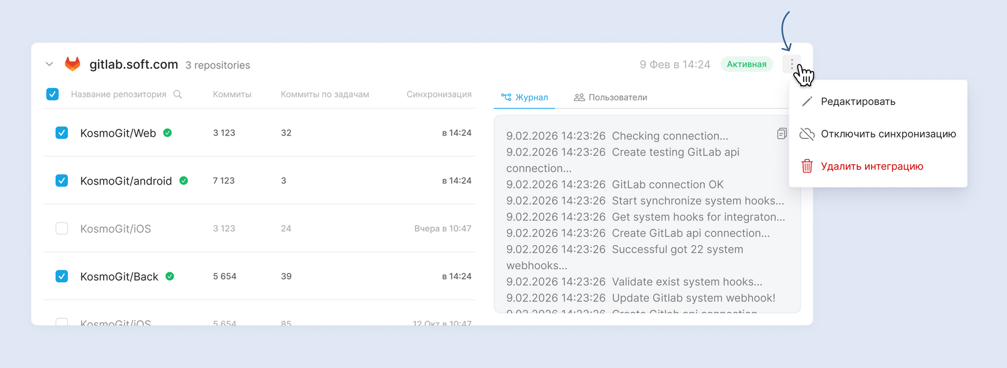Enable the KosmoGit/iOS repository checkbox
The image size is (1007, 368).
[x=62, y=228]
